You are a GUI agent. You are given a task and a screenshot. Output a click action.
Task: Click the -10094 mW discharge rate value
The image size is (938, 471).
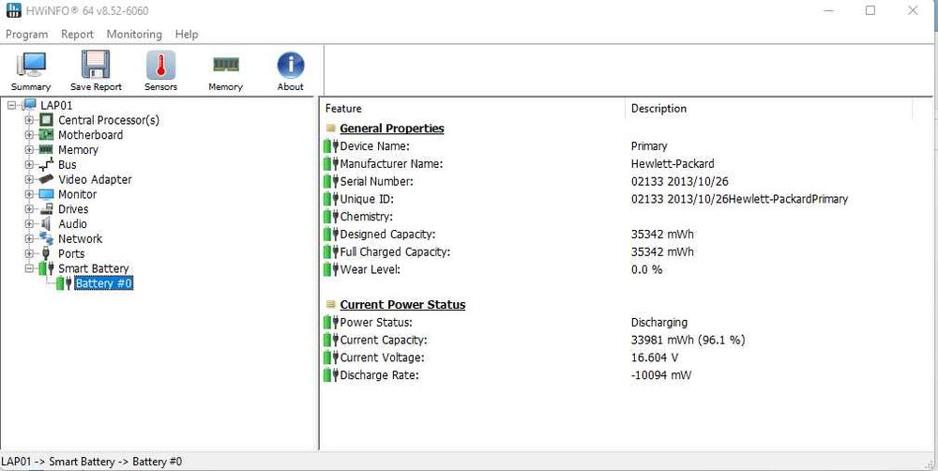(661, 375)
